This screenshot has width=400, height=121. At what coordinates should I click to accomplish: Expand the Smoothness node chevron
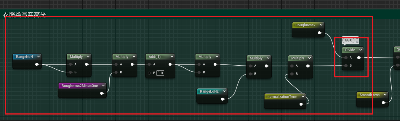click(385, 95)
